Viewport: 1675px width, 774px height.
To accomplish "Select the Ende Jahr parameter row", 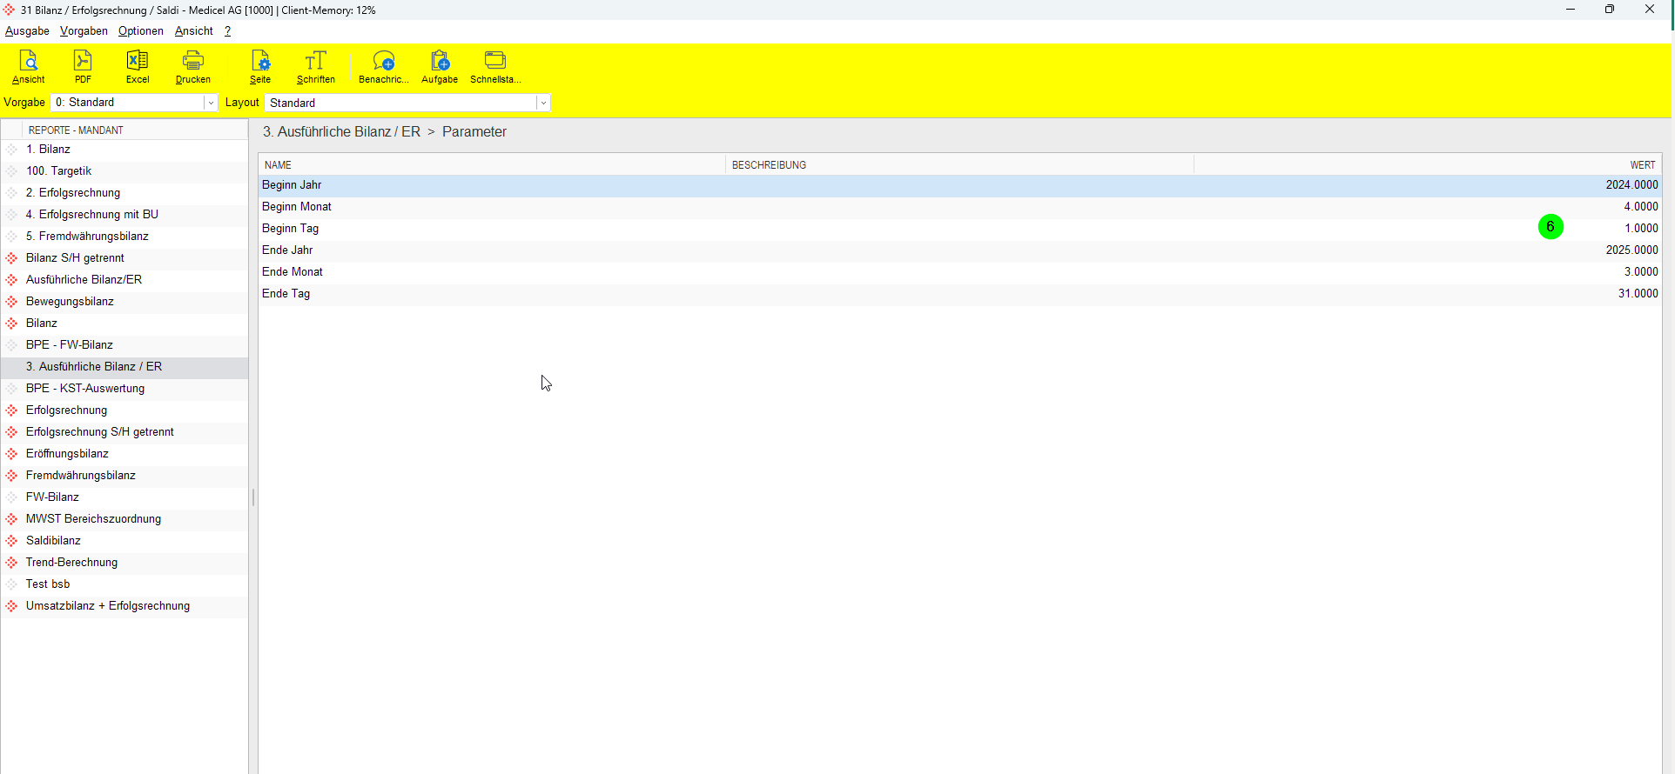I will tap(959, 250).
